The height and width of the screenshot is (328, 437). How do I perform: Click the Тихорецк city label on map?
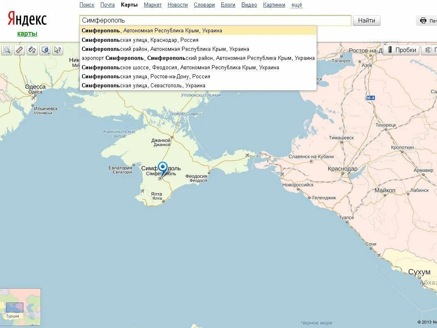point(386,125)
